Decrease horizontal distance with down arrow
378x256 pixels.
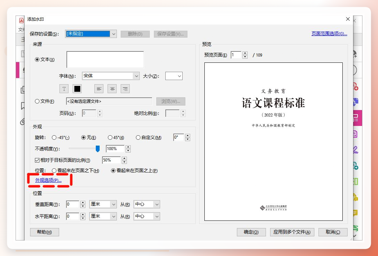pos(83,218)
